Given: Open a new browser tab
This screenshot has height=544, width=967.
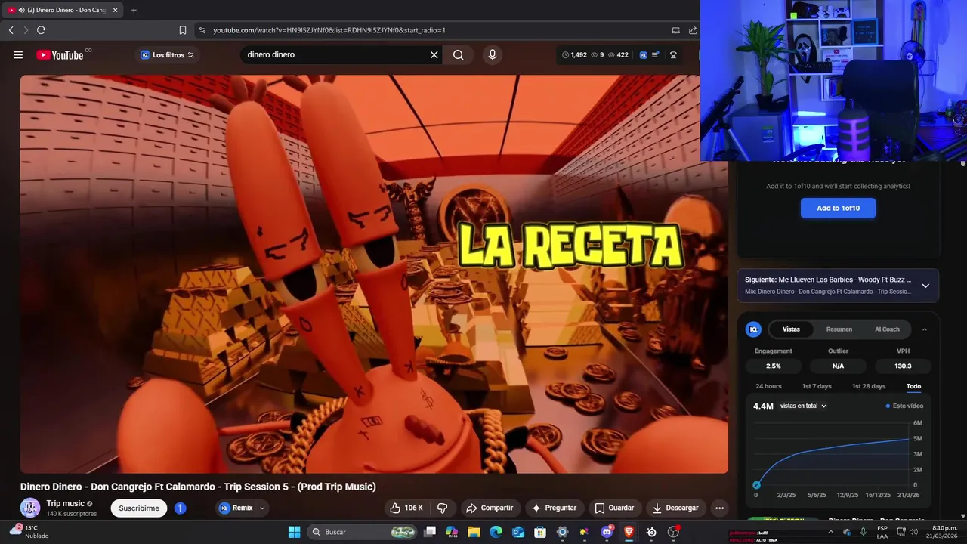Looking at the screenshot, I should (134, 10).
